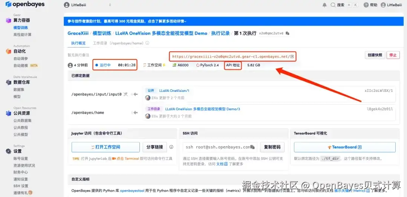Image resolution: width=407 pixels, height=197 pixels.
Task: Open 账号设置 in sidebar
Action: [21, 159]
